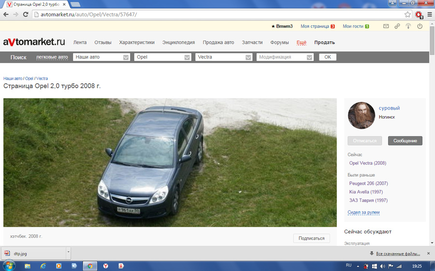This screenshot has height=271, width=435.
Task: Click the network signal tray icon
Action: pos(399,266)
